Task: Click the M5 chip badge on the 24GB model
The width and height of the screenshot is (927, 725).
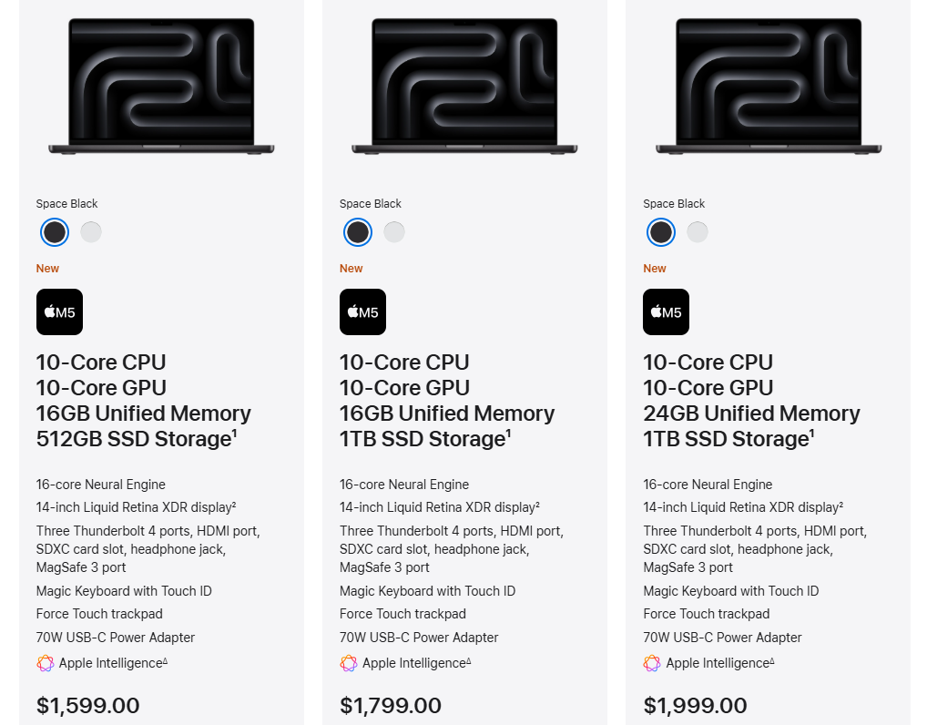Action: [x=666, y=312]
